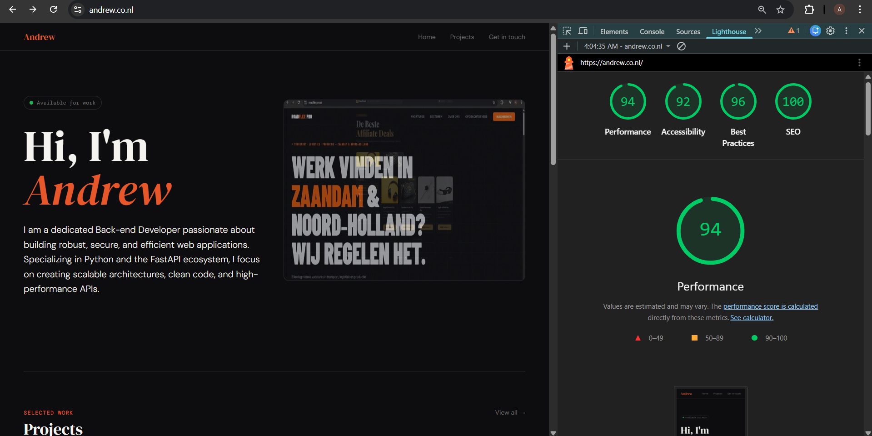Switch to the Console tab
Screen dimensions: 872x436
[652, 31]
